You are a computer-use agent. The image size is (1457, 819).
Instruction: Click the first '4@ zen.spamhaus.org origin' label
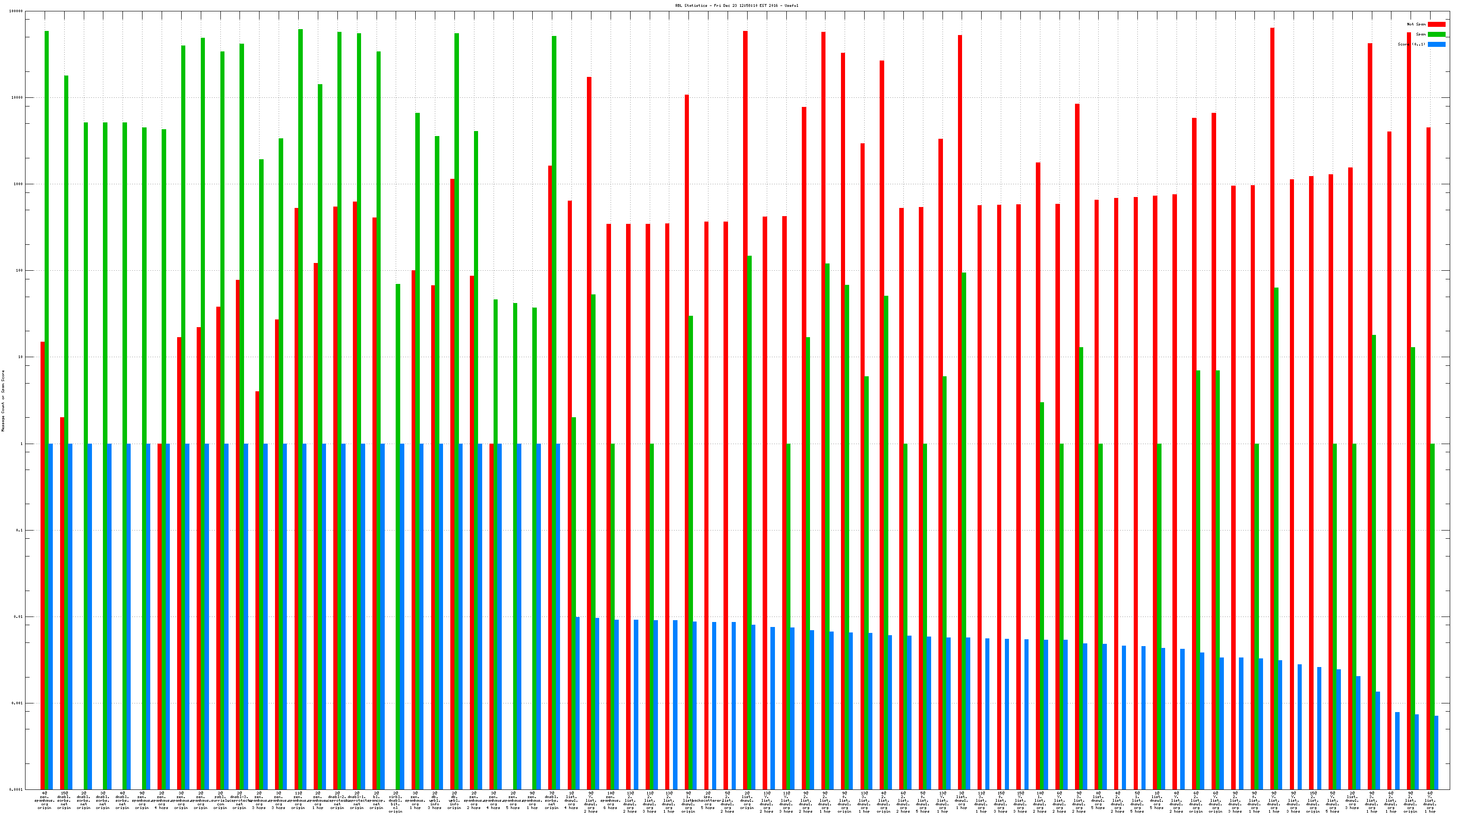click(x=44, y=800)
